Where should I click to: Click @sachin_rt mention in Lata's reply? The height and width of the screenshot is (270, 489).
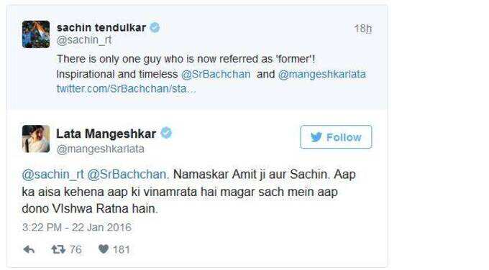coord(52,174)
